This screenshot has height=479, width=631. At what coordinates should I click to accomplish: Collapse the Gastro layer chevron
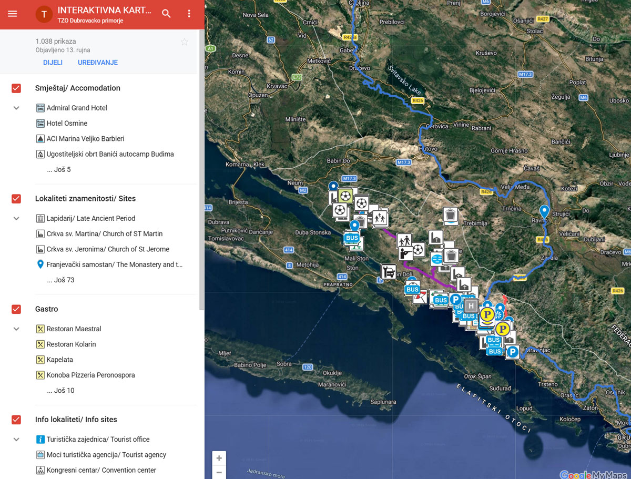[x=16, y=329]
